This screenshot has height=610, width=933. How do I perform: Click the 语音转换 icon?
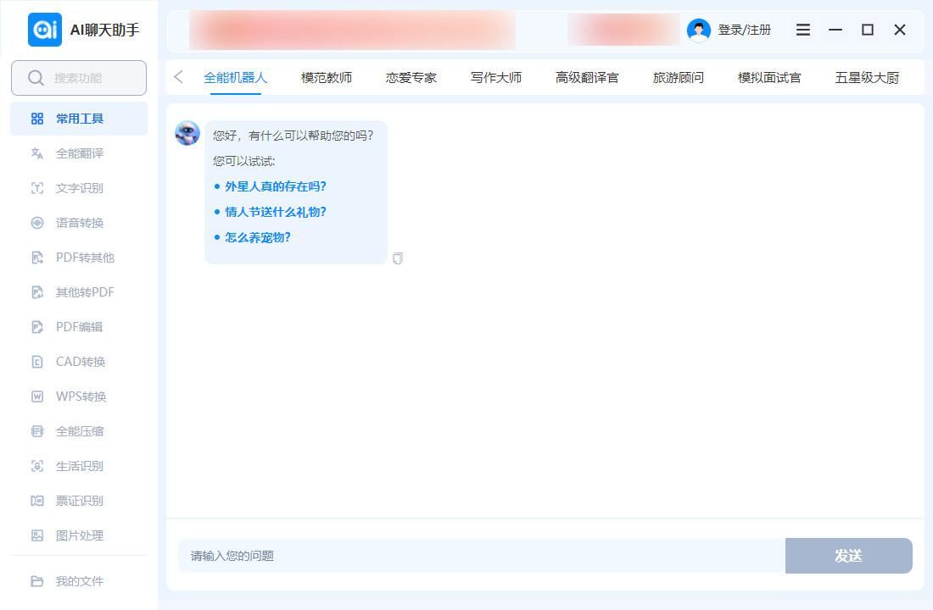pyautogui.click(x=36, y=223)
